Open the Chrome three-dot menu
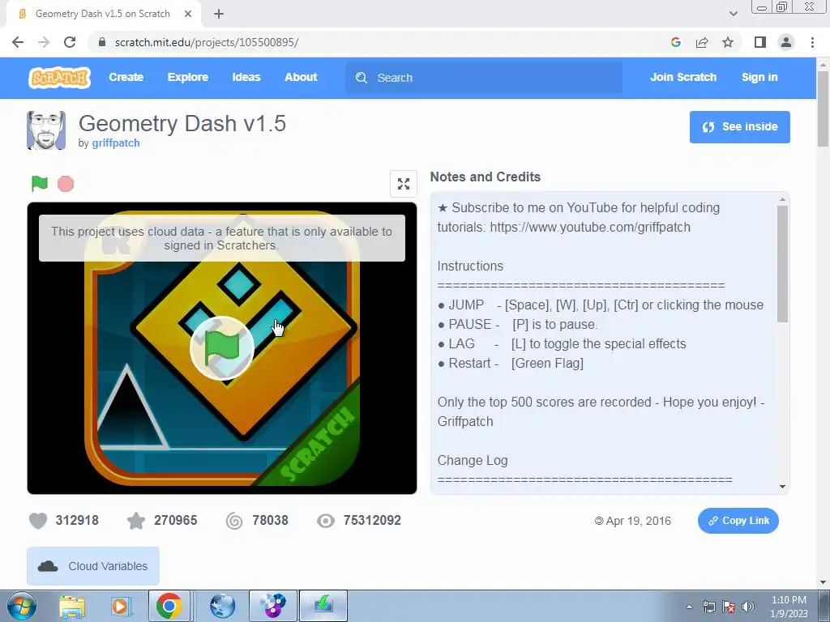Image resolution: width=830 pixels, height=622 pixels. 812,42
